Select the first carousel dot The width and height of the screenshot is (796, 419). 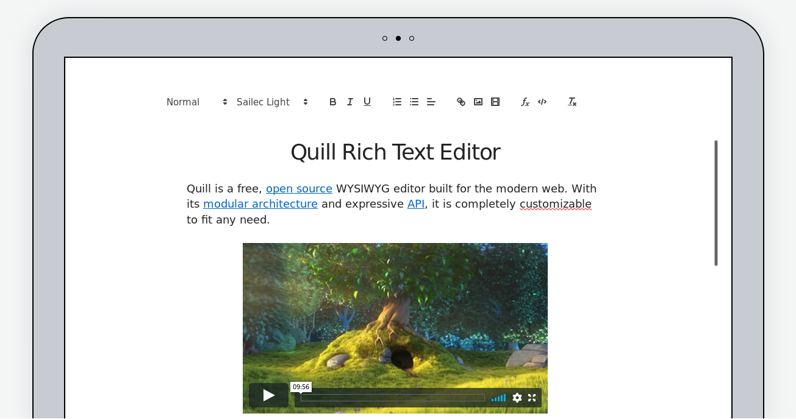point(385,38)
